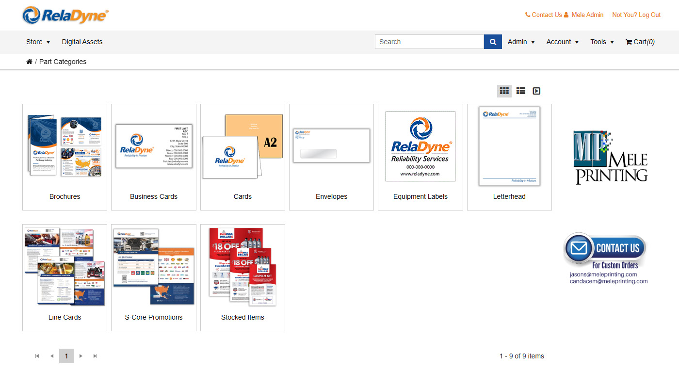Image resolution: width=679 pixels, height=388 pixels.
Task: Select the Digital Assets menu item
Action: click(x=82, y=42)
